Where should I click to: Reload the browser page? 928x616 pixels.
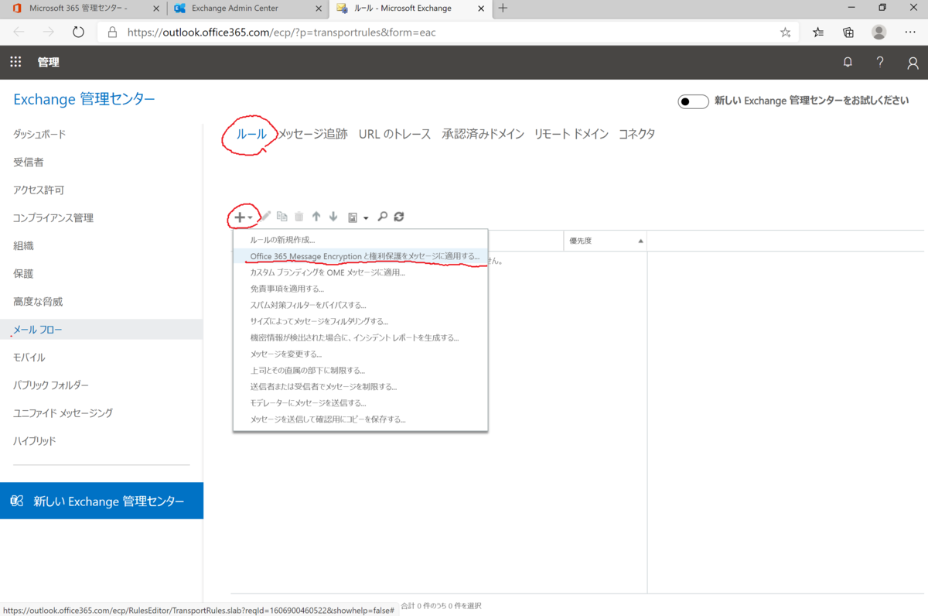[78, 33]
